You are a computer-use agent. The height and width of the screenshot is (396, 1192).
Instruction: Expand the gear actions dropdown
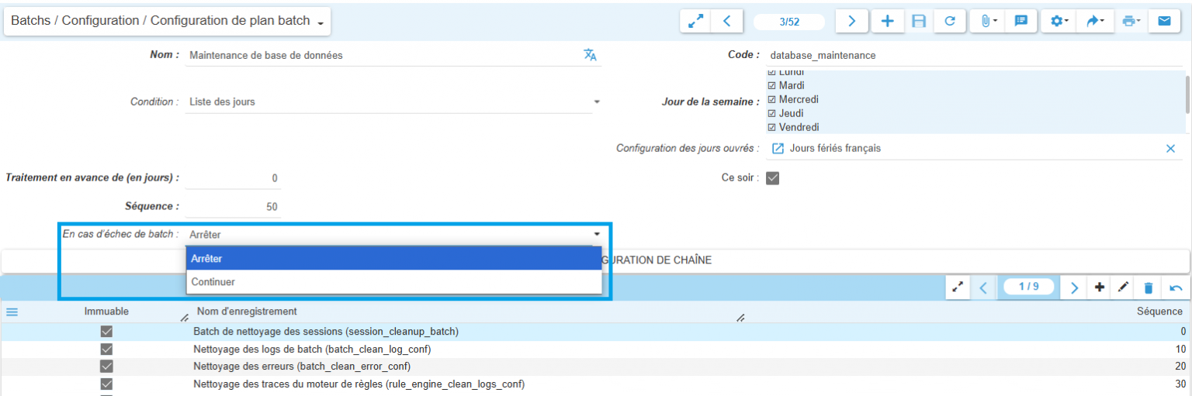[1059, 22]
